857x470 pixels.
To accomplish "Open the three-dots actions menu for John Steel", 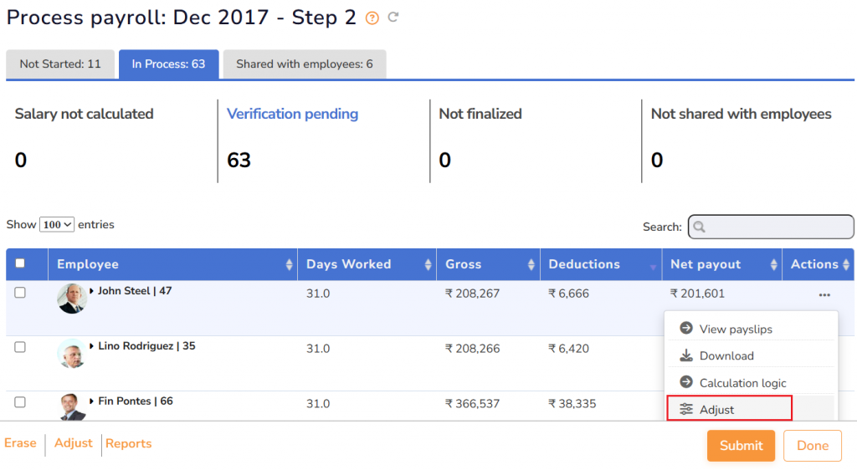I will [824, 294].
